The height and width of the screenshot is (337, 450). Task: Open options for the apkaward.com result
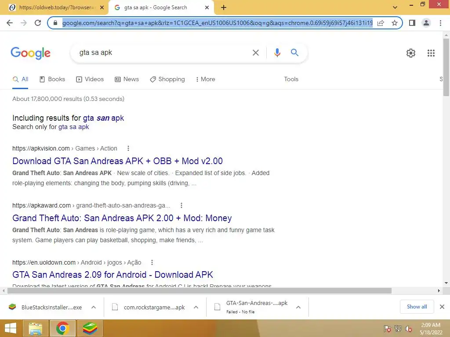tap(181, 205)
